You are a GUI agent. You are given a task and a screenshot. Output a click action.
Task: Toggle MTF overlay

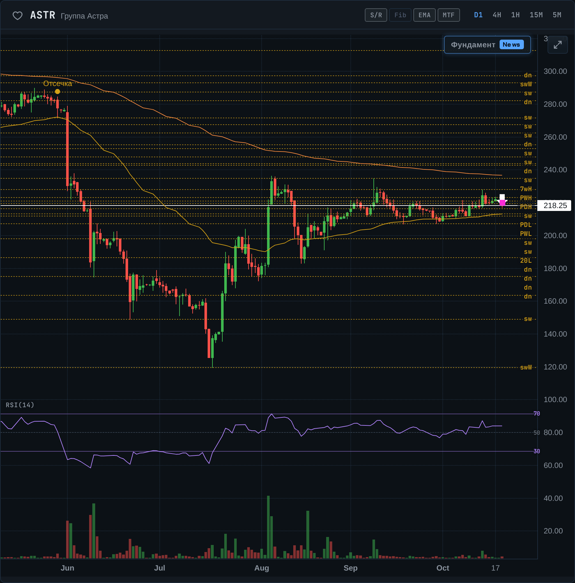(449, 15)
